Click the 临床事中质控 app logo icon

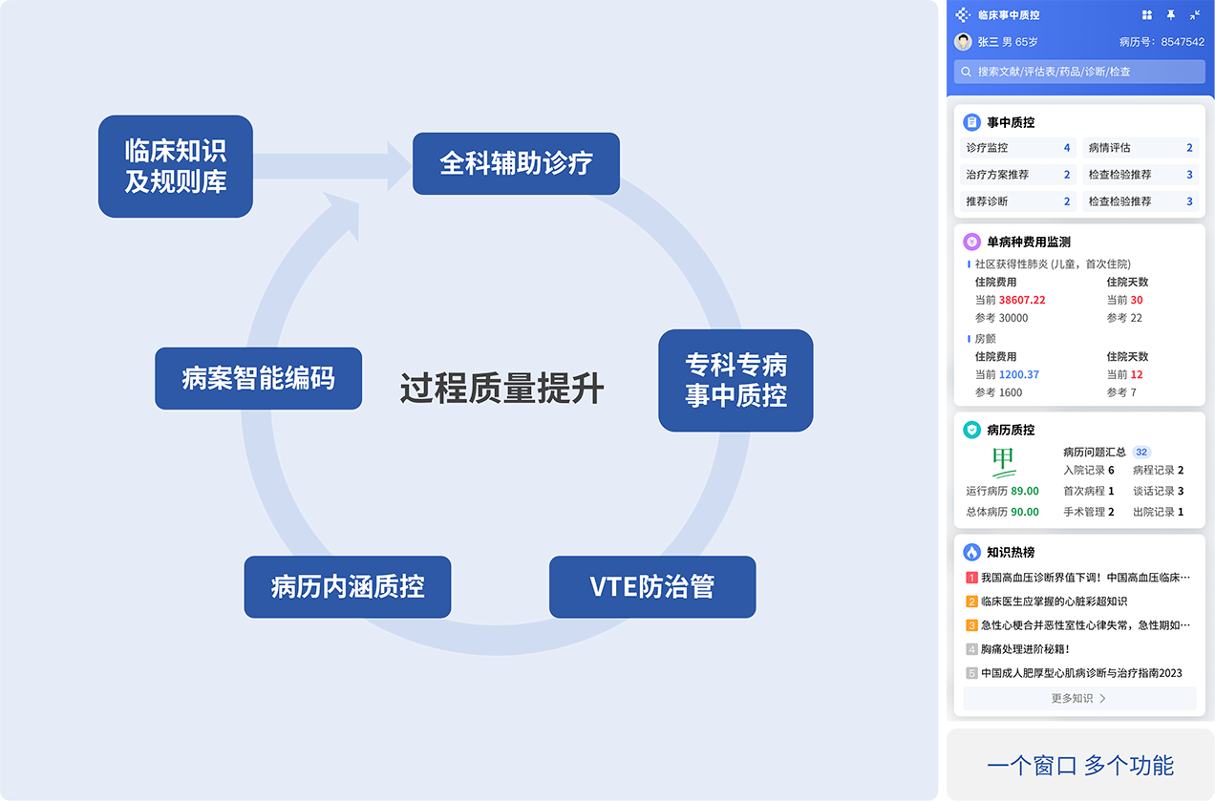(x=963, y=15)
